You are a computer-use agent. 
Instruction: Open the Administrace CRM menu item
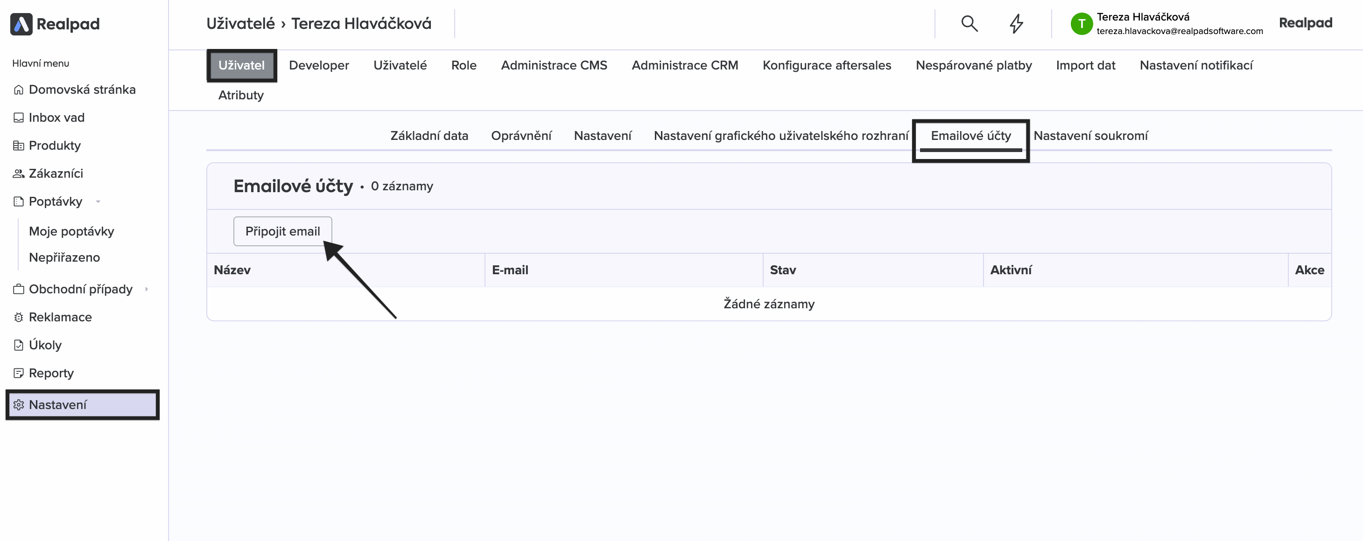pos(684,65)
